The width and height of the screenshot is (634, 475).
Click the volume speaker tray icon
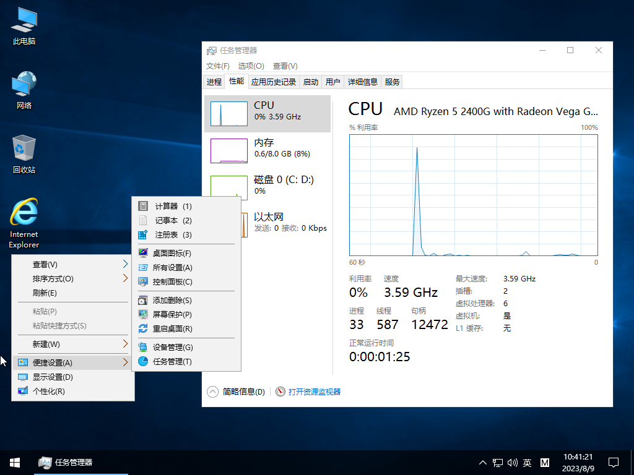[x=512, y=463]
